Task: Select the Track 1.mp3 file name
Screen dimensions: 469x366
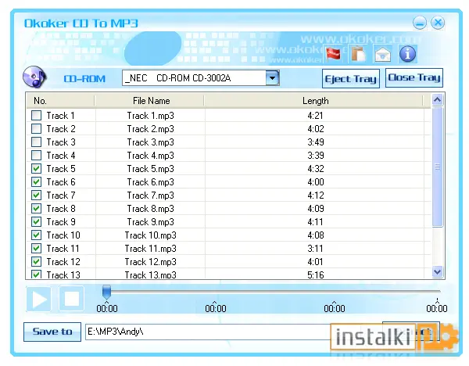Action: point(150,116)
